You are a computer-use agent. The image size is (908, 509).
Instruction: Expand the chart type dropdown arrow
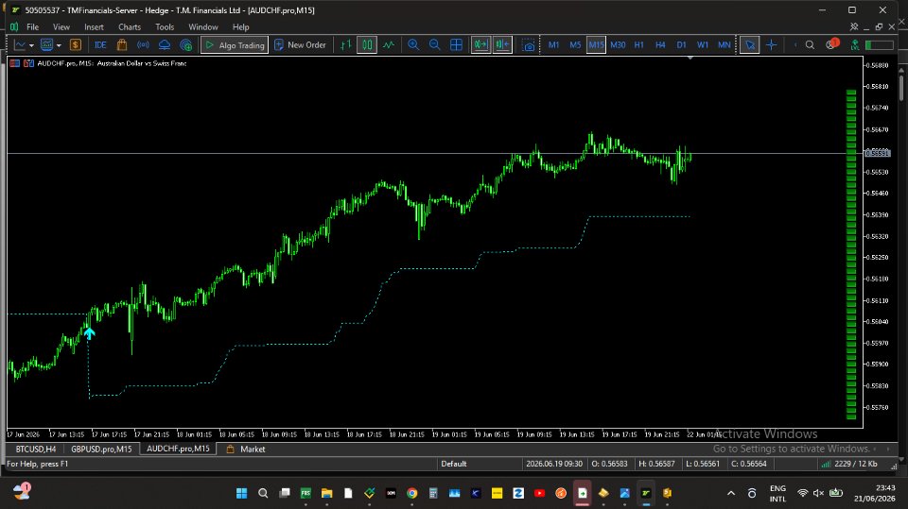coord(31,45)
